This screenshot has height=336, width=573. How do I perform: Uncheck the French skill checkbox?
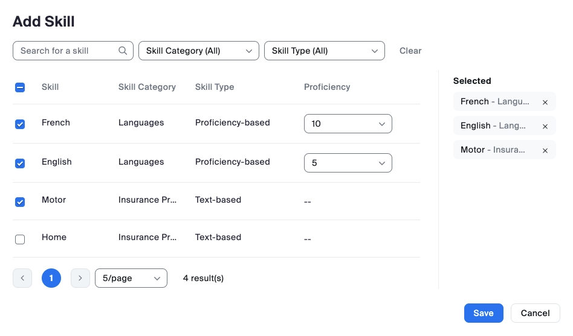click(x=20, y=124)
